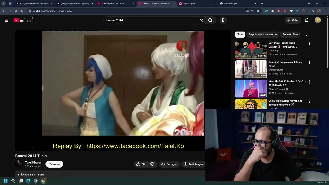Show more filter chips with right chevron

(x=306, y=35)
